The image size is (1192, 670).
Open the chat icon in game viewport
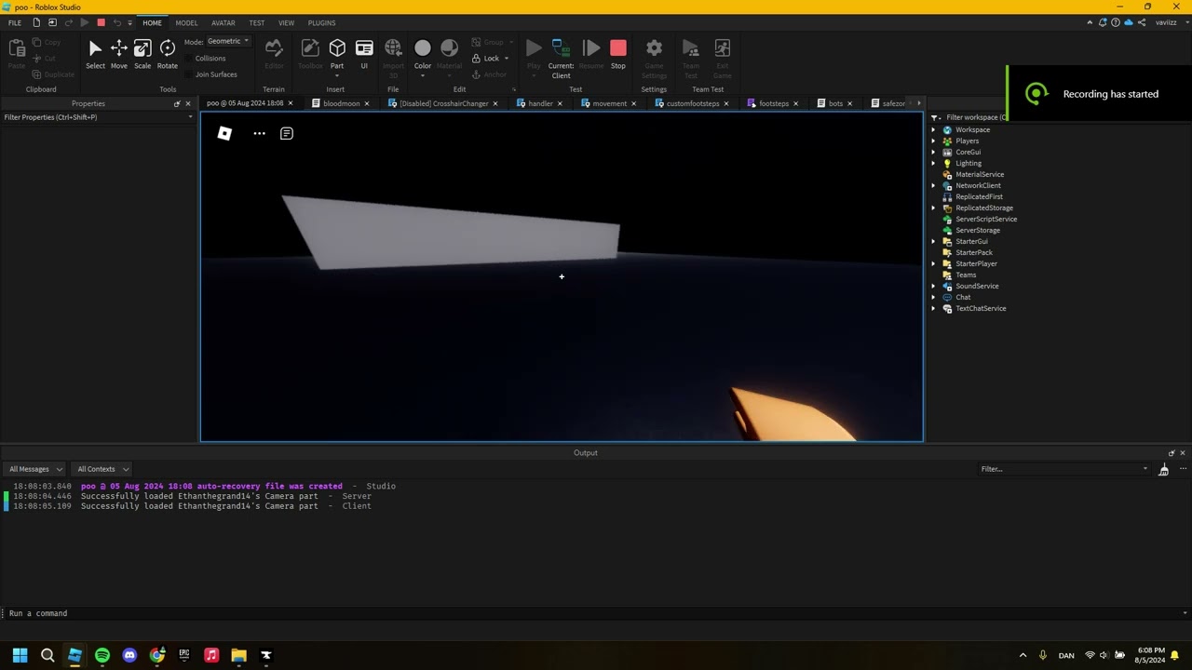[x=287, y=134]
